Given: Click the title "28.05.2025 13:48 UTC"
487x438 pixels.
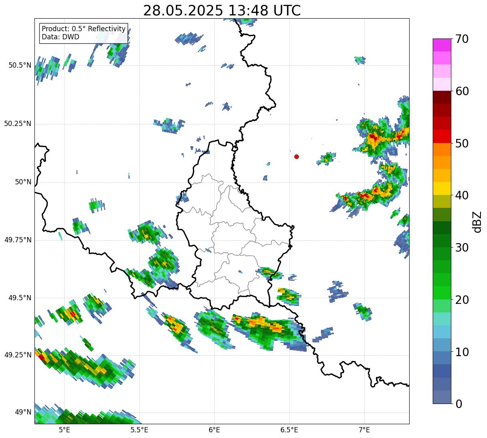Looking at the screenshot, I should tap(222, 11).
